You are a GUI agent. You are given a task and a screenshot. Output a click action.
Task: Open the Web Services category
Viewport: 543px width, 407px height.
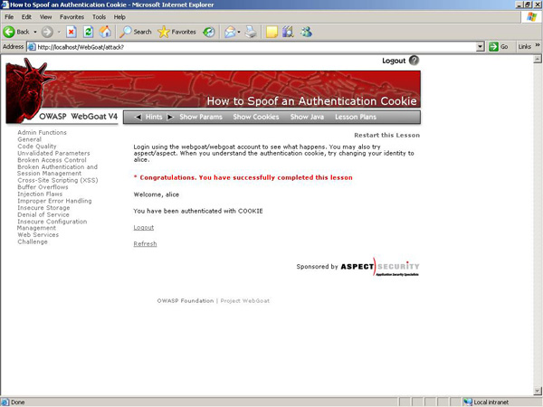click(x=38, y=235)
